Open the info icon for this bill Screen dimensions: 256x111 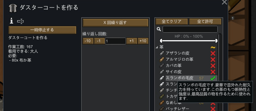(x=12, y=21)
